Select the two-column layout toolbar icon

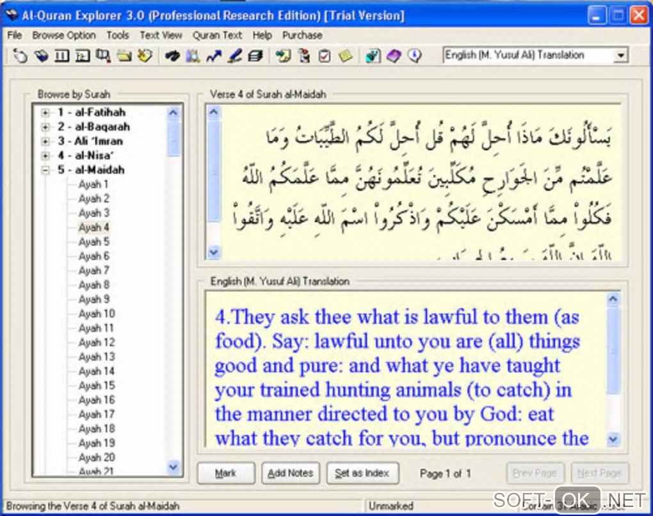(62, 56)
